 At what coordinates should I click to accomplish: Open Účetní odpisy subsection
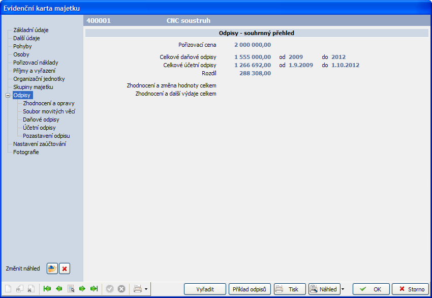[x=39, y=128]
